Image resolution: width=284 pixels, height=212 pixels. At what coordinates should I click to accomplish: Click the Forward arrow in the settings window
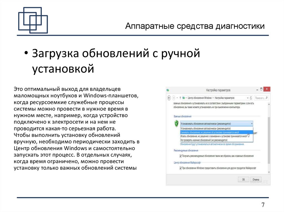point(174,98)
